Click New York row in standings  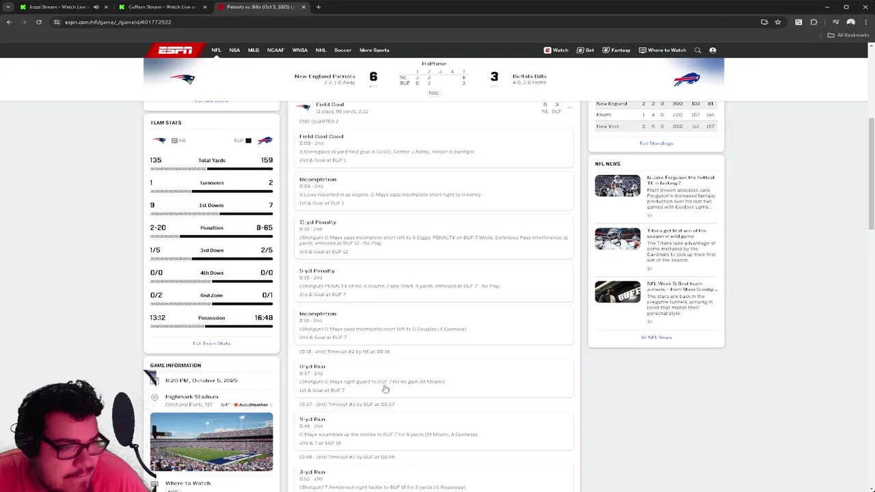pos(656,126)
